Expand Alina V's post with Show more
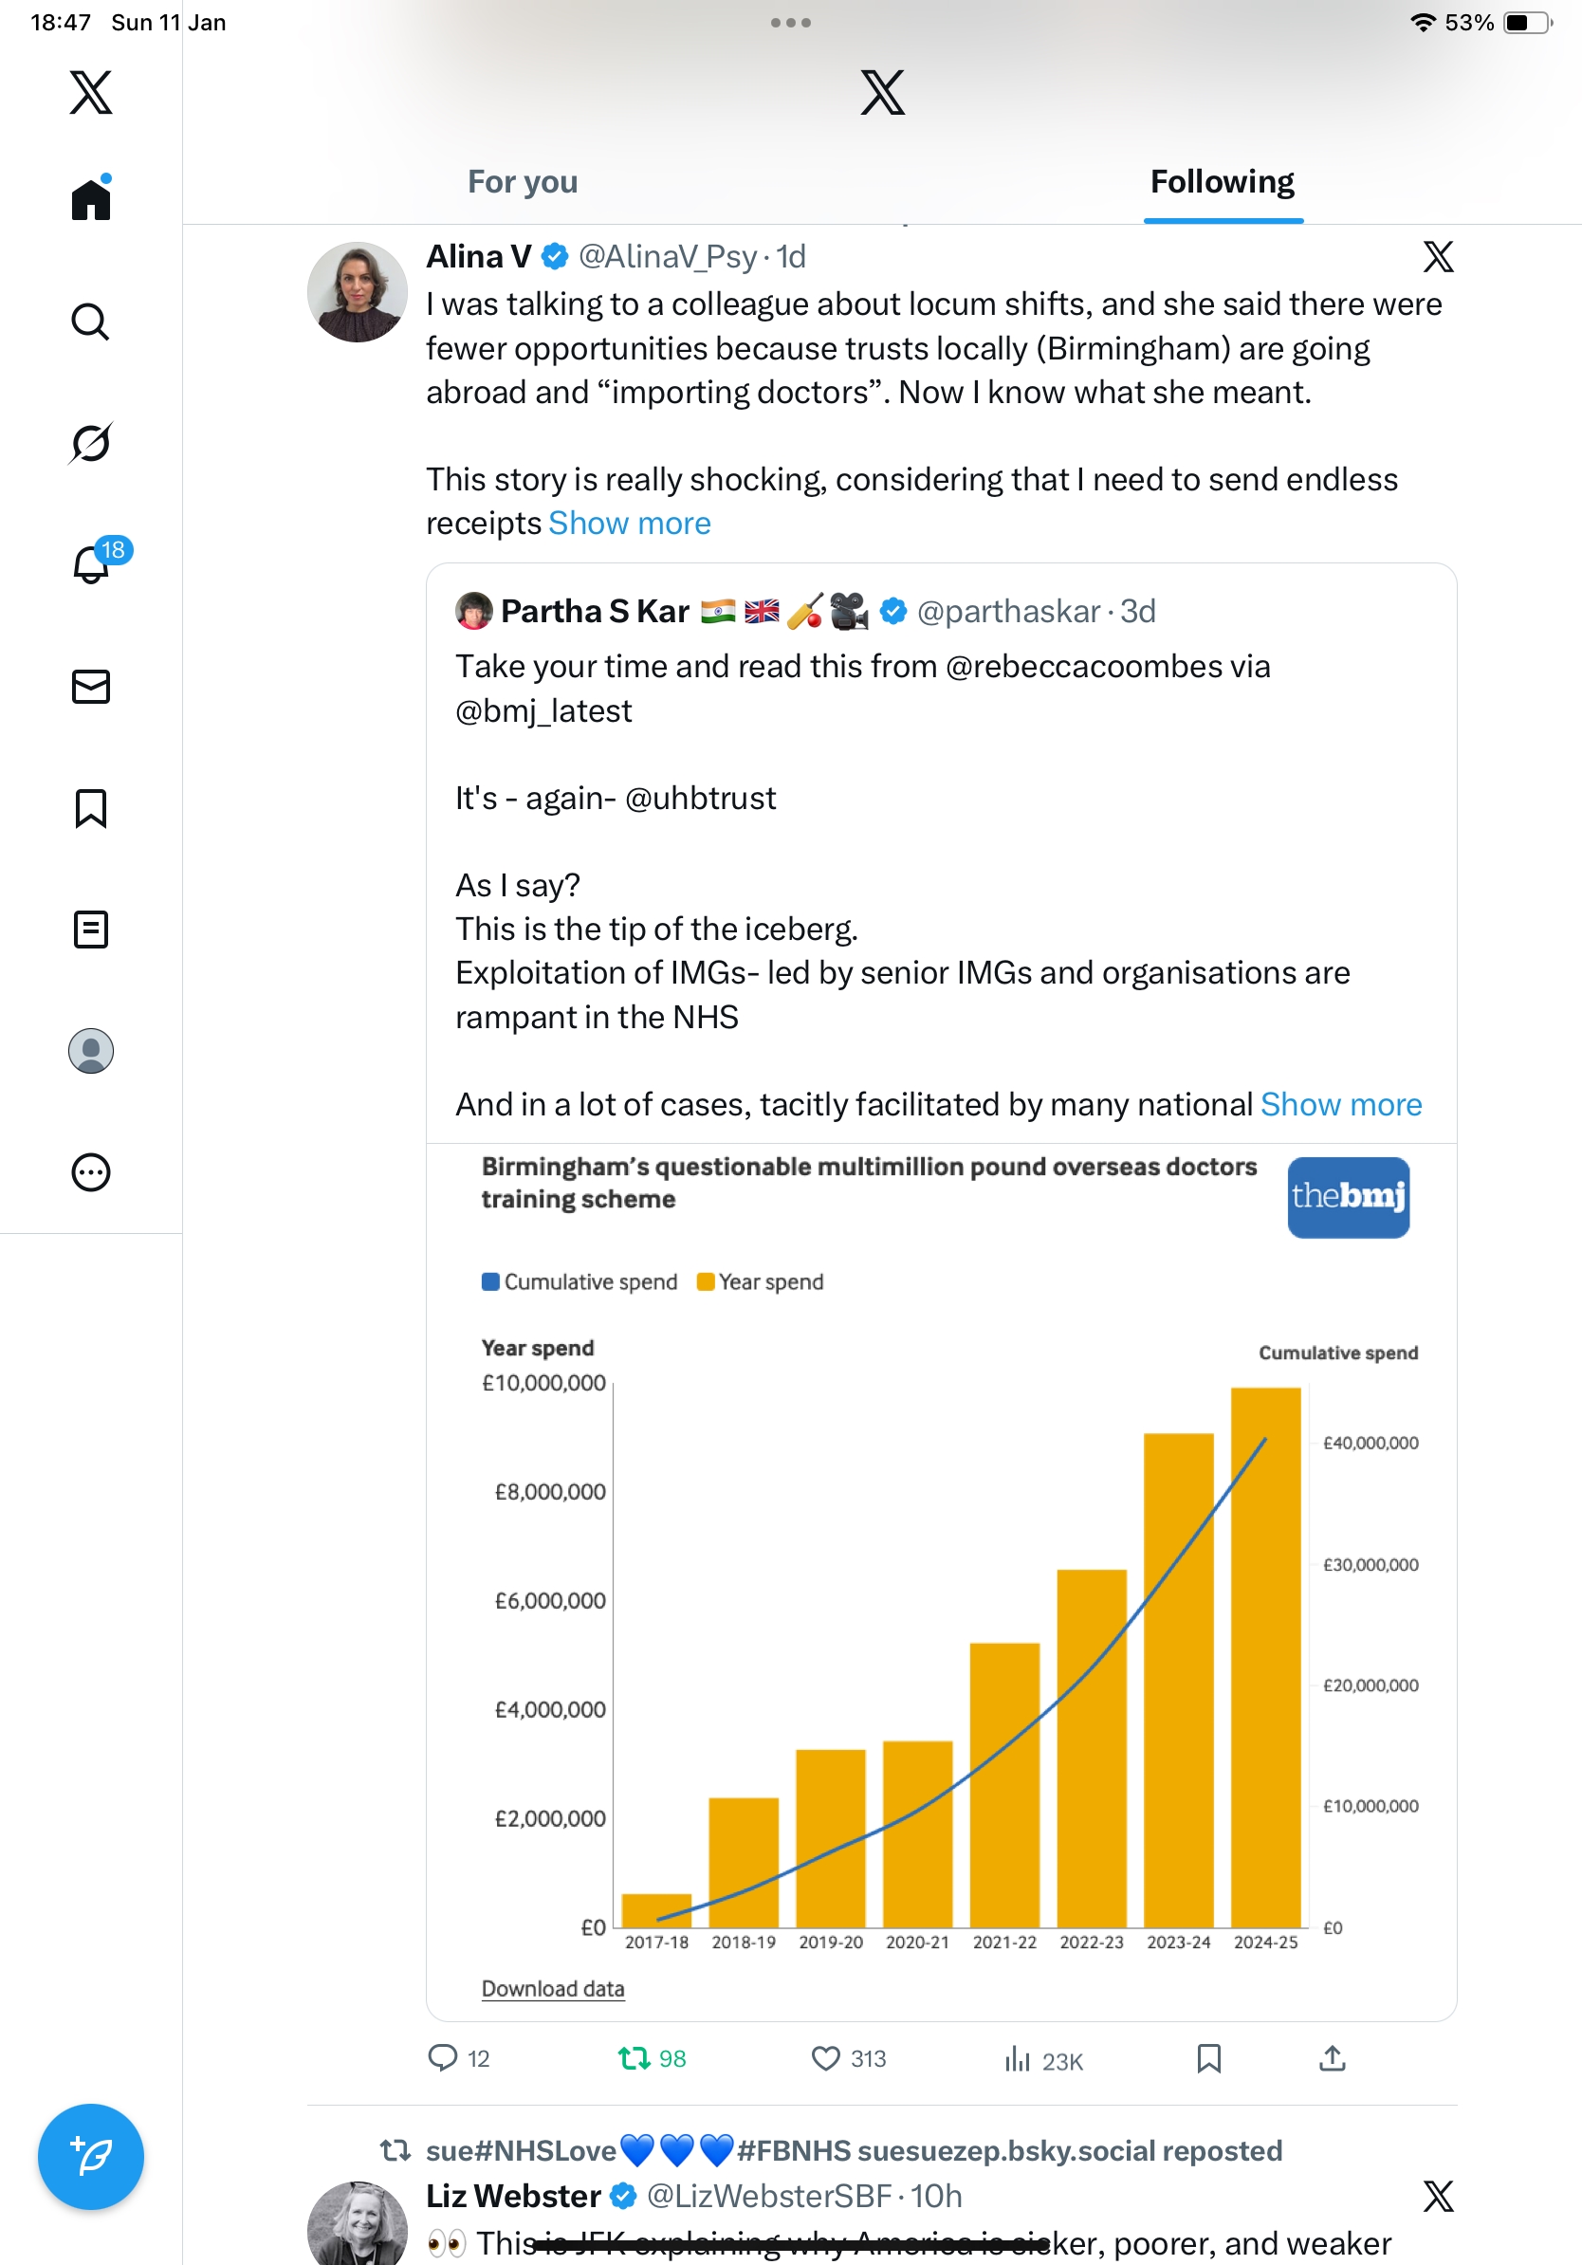Image resolution: width=1582 pixels, height=2265 pixels. pos(629,524)
